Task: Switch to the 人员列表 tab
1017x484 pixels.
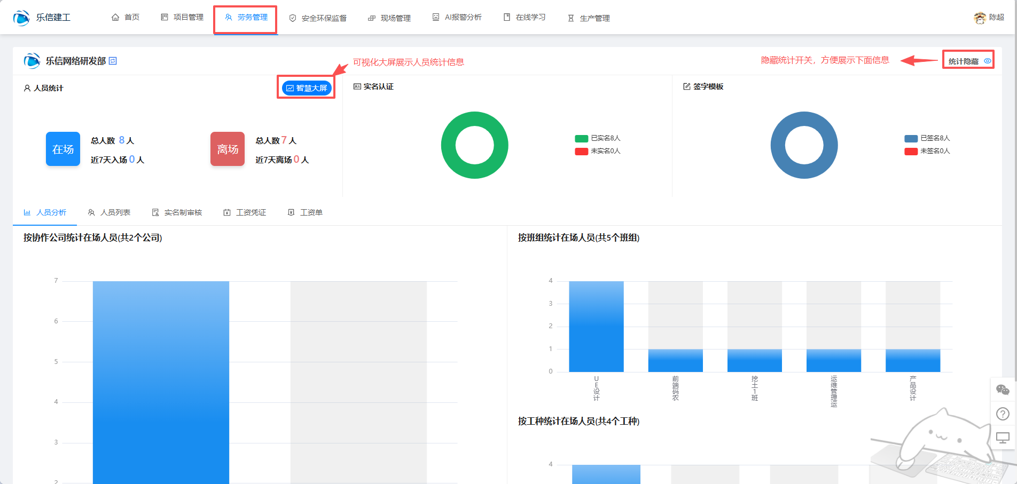Action: click(109, 212)
